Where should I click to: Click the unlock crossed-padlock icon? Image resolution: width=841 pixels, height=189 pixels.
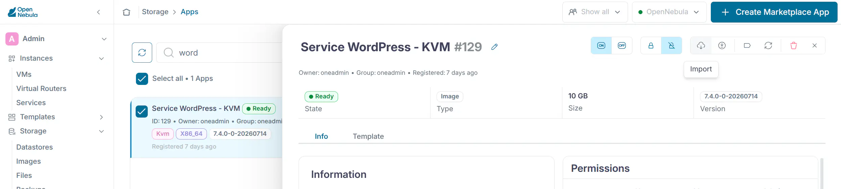coord(672,45)
